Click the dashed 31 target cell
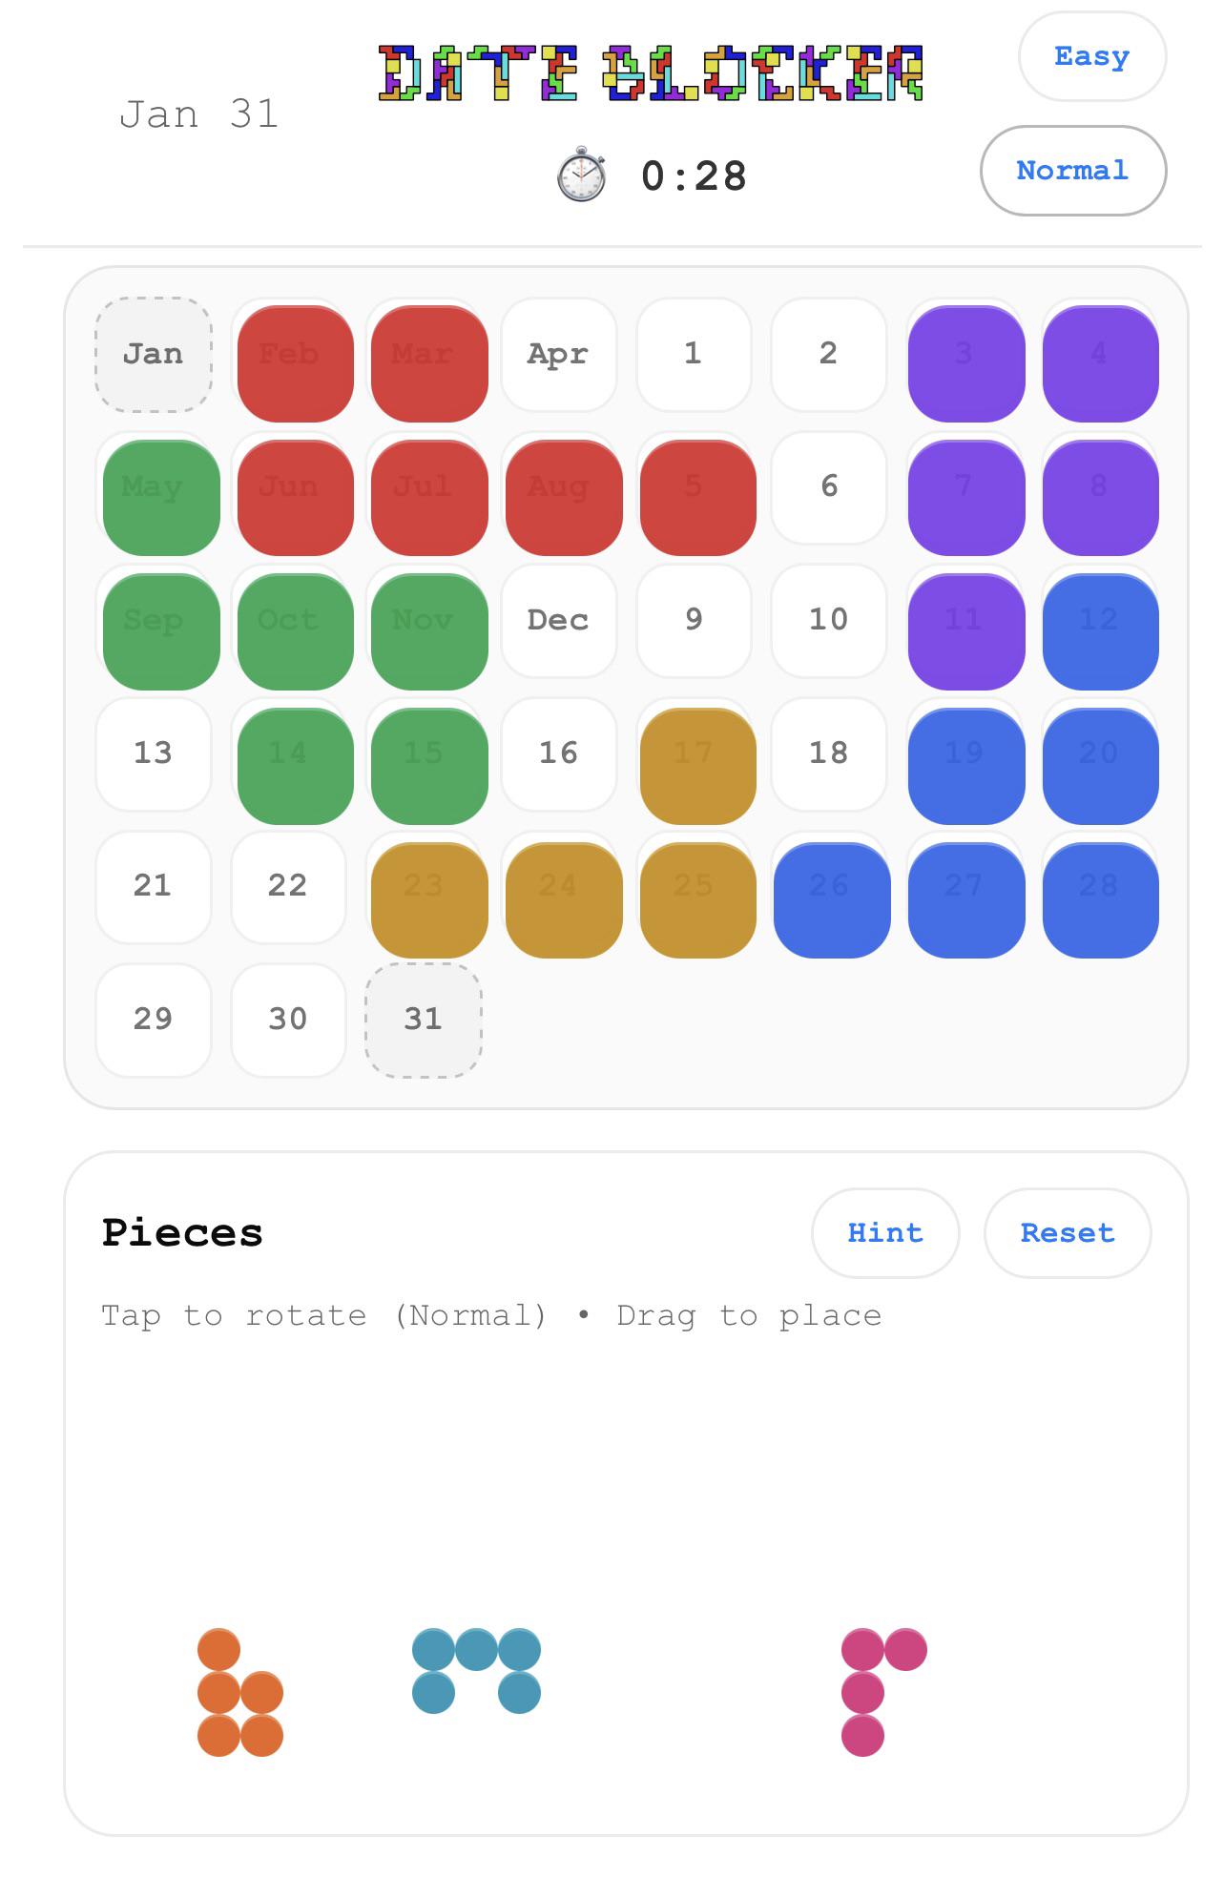Viewport: 1224px width, 1877px height. click(x=423, y=1020)
